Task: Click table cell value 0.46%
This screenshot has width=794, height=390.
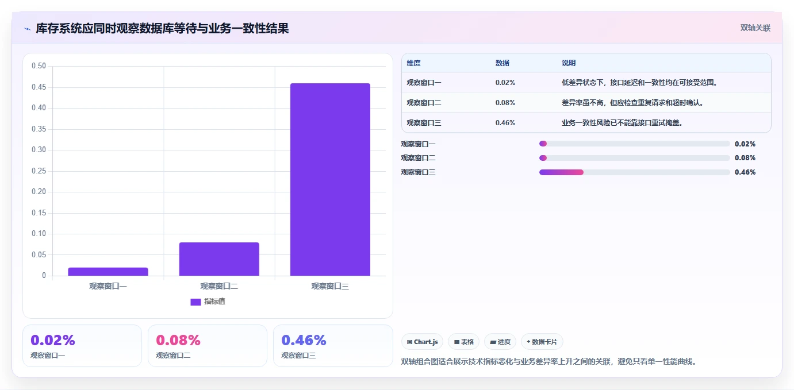Action: 505,122
